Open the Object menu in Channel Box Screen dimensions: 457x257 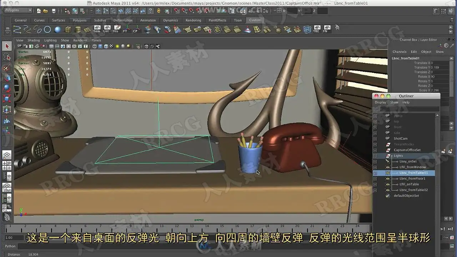(x=426, y=52)
